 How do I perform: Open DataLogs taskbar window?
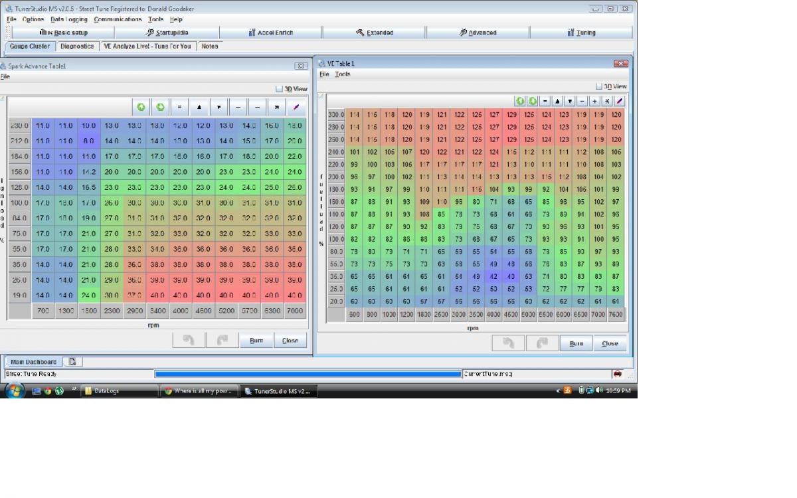[x=120, y=391]
